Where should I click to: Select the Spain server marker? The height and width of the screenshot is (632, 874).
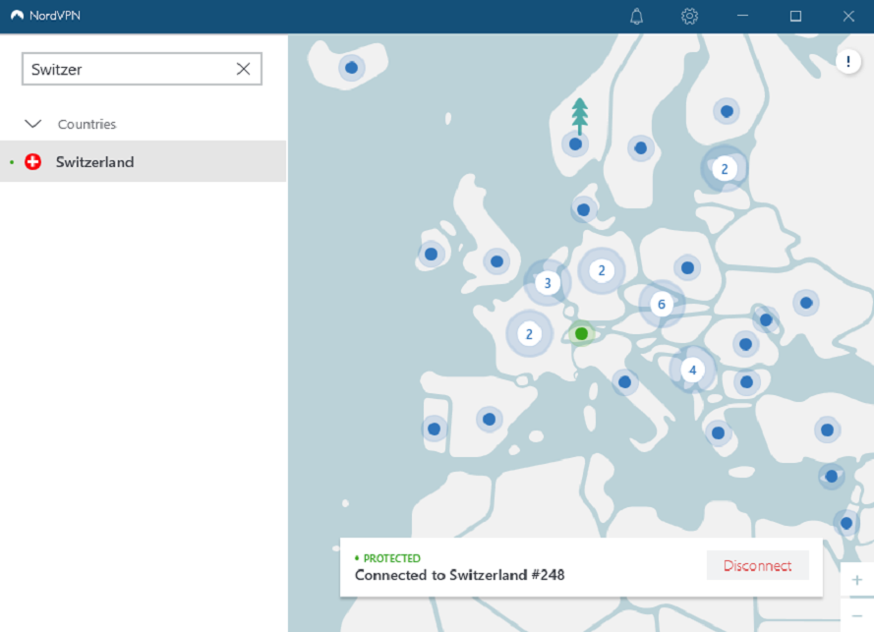[x=489, y=419]
